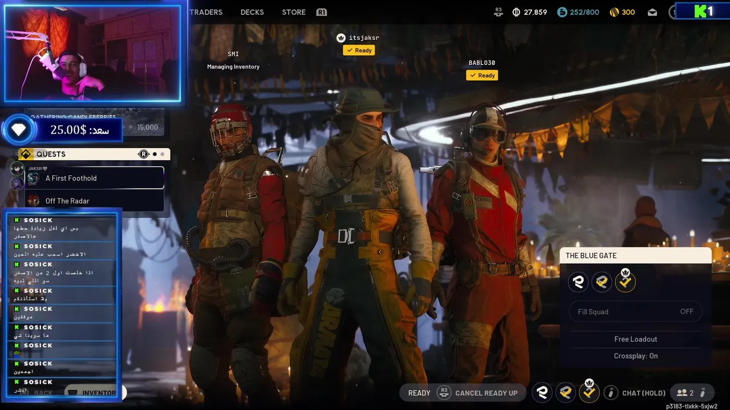Click itsjaksr's Ready badge
This screenshot has width=730, height=410.
click(359, 50)
